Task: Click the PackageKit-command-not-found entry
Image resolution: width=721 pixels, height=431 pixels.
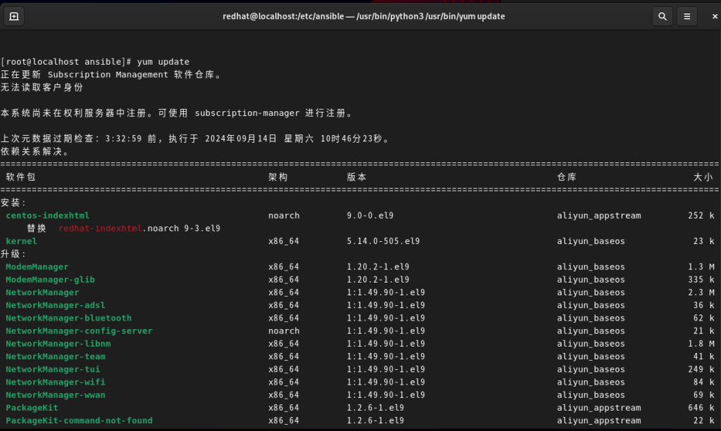Action: click(x=79, y=420)
